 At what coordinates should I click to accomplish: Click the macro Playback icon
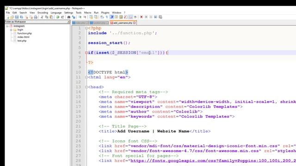tap(151, 17)
